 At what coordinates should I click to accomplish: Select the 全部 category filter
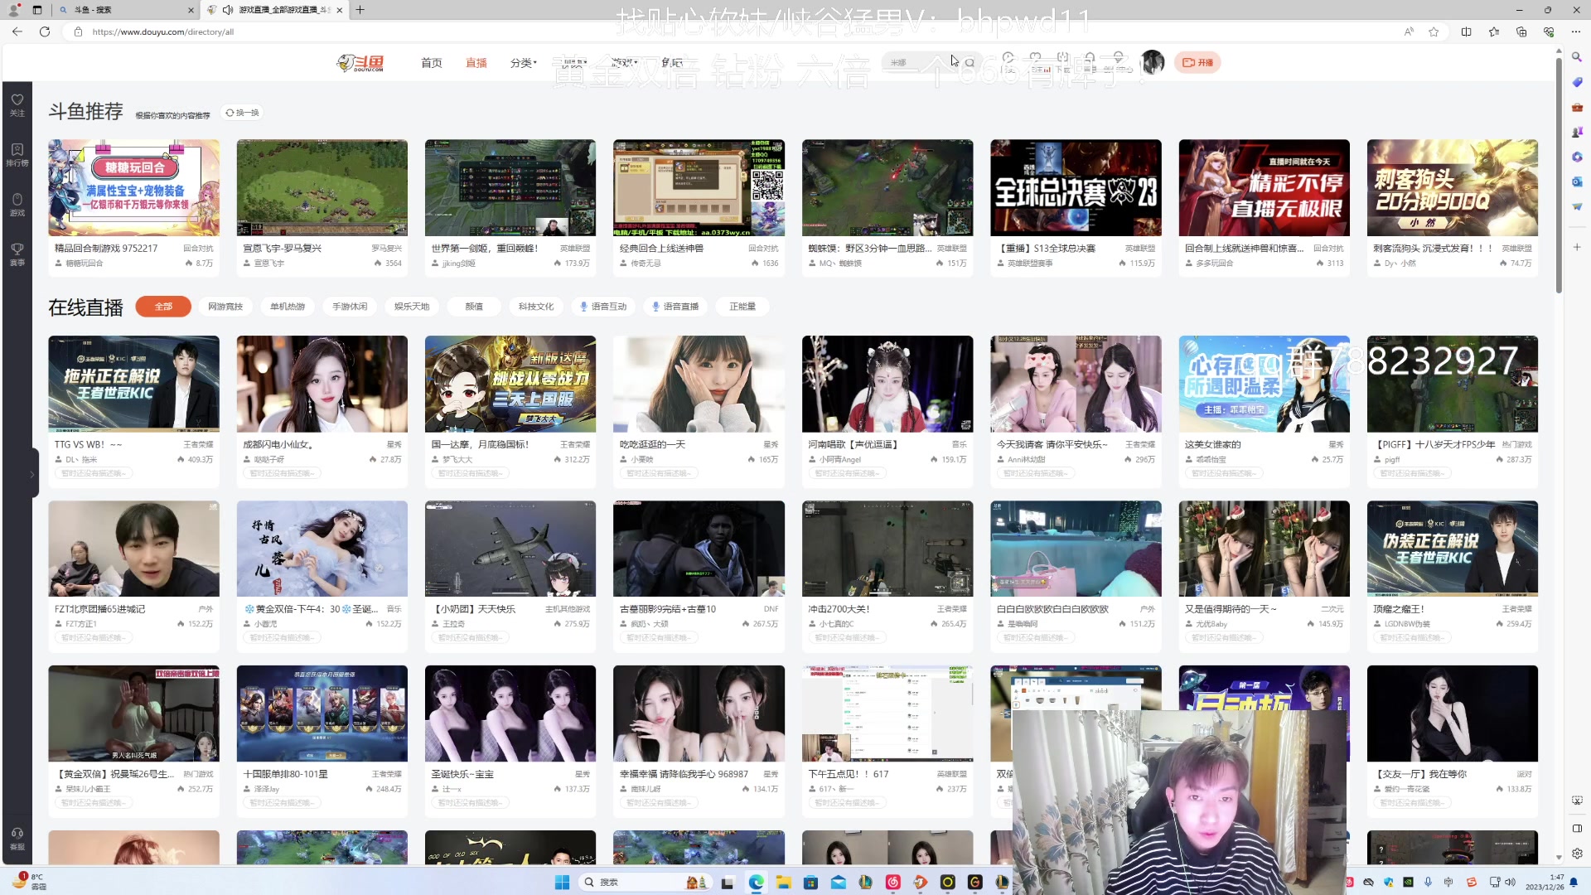pyautogui.click(x=163, y=307)
